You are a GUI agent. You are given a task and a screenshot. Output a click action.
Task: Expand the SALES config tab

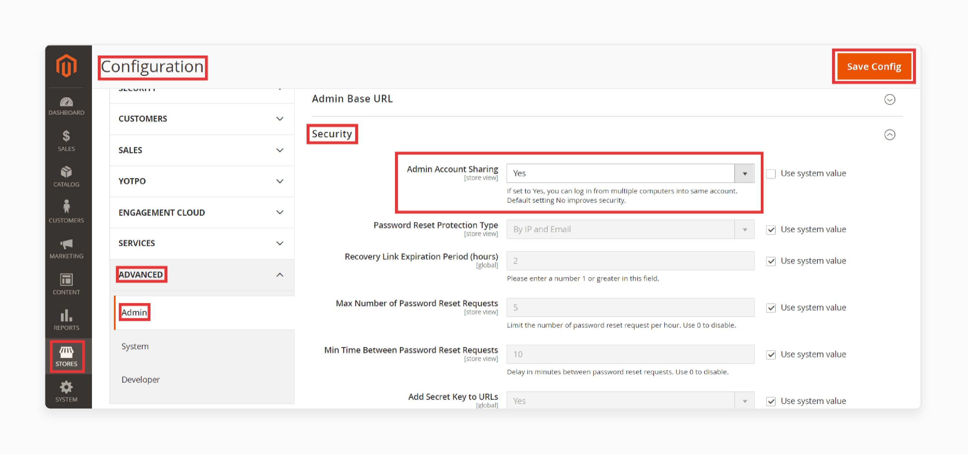[x=202, y=150]
